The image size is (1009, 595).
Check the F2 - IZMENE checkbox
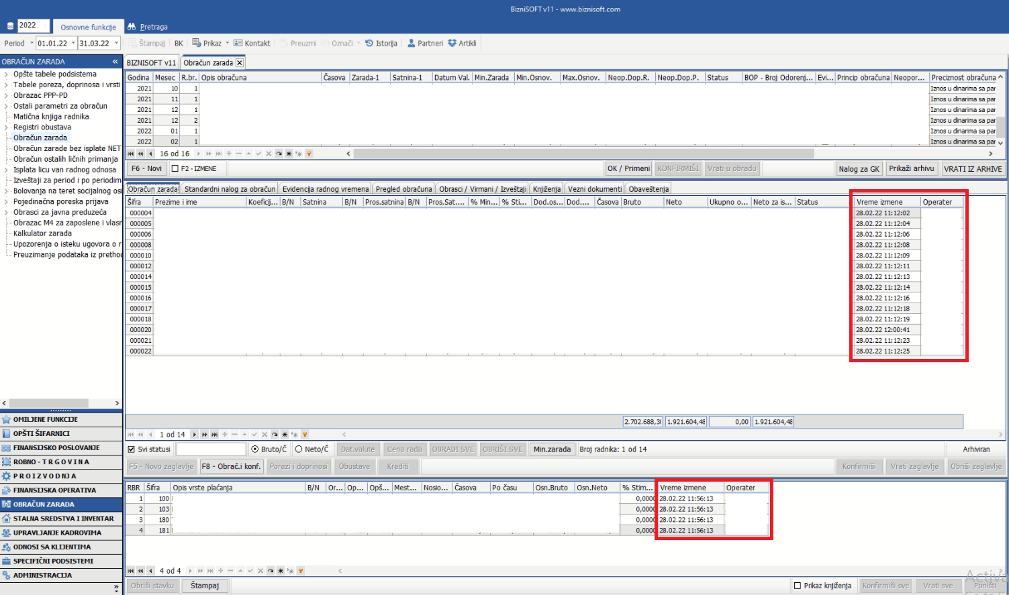click(x=175, y=169)
